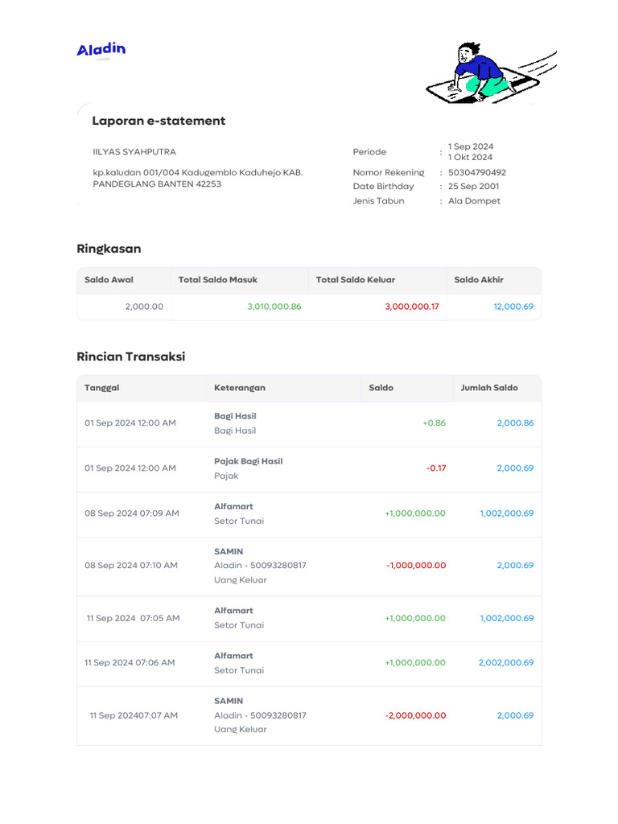Click the Nomor Rekening value 50304790492
The width and height of the screenshot is (618, 824).
[477, 172]
